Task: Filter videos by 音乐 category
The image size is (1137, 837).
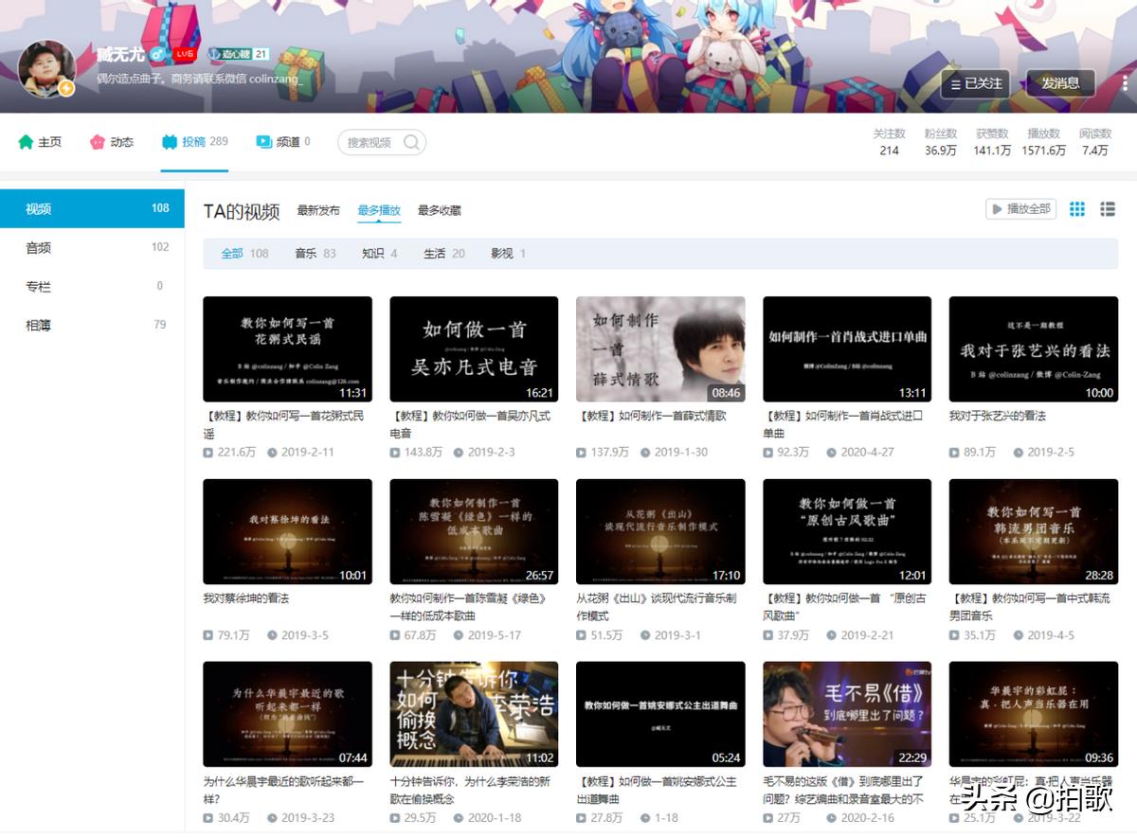Action: [x=304, y=254]
